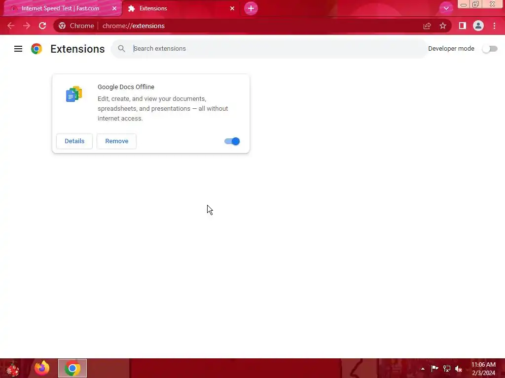Click the Chrome site info chip
This screenshot has width=505, height=378.
click(76, 26)
